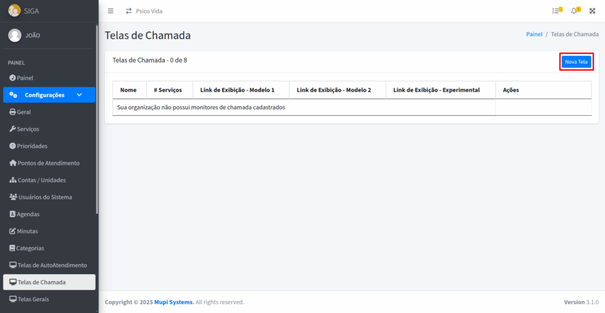
Task: Click the Minutas edit icon
Action: coord(12,232)
